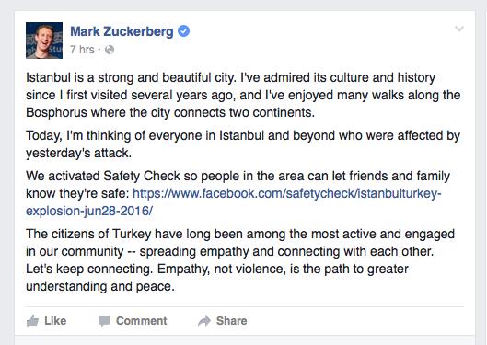Click the Share label text
Screen dimensions: 487x345
(232, 321)
